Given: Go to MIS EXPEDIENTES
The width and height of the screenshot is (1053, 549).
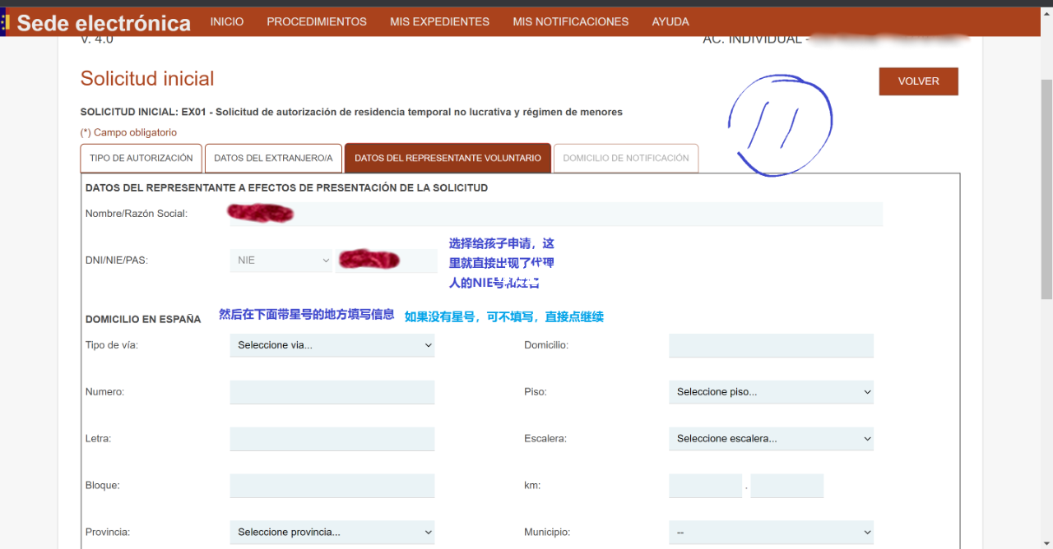Looking at the screenshot, I should point(439,22).
